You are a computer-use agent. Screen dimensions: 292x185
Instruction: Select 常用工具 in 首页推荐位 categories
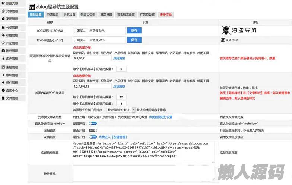tap(203, 53)
